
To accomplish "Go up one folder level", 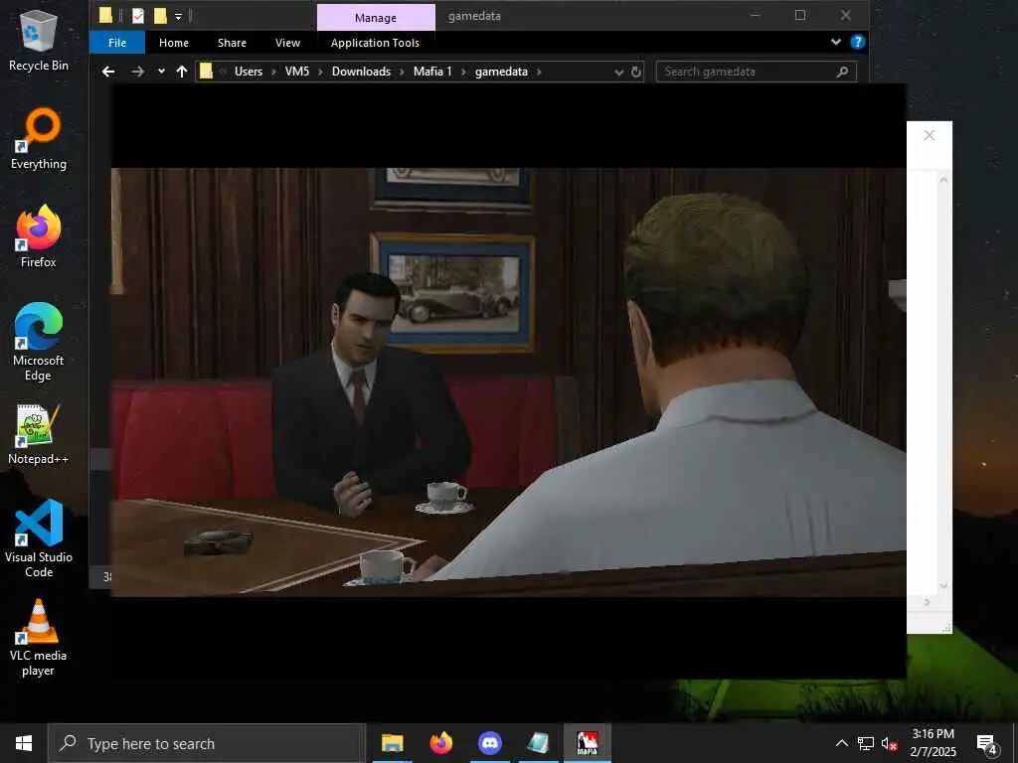I will [182, 72].
